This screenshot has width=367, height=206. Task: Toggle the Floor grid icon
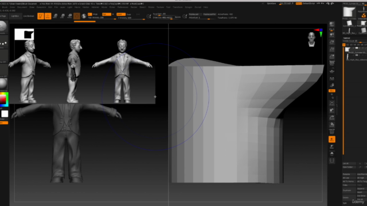tap(331, 71)
